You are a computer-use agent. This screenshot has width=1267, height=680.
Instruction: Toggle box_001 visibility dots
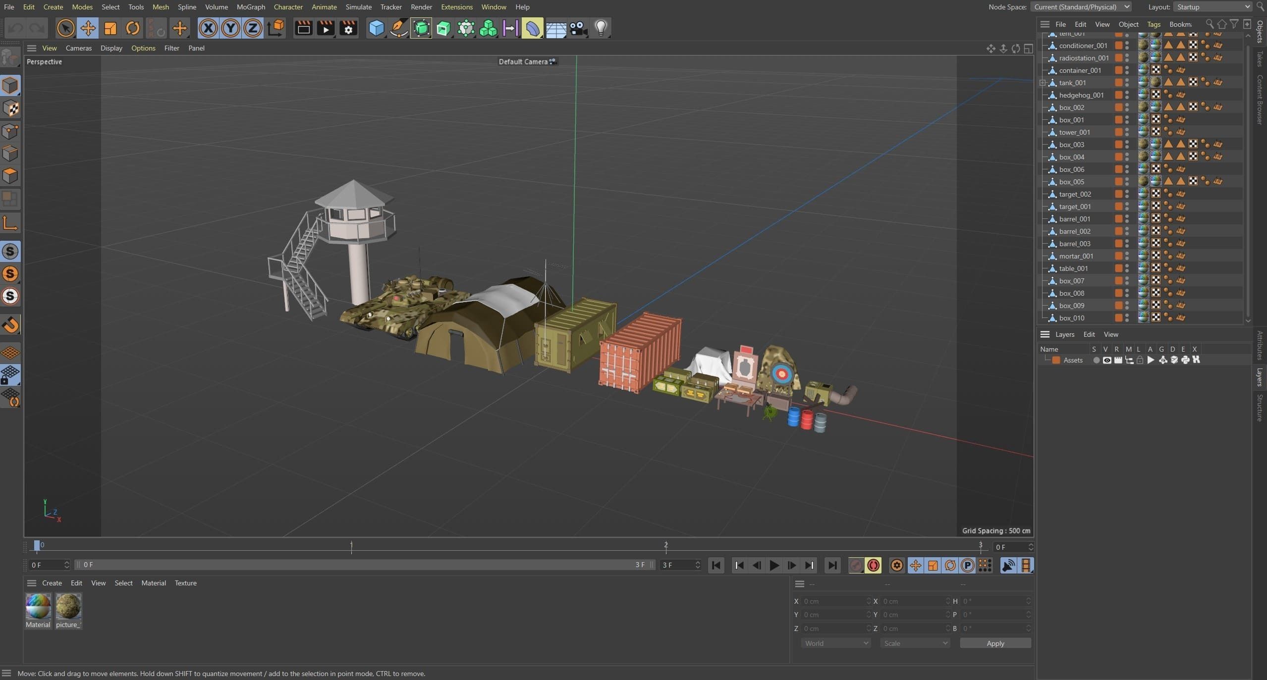[1127, 120]
